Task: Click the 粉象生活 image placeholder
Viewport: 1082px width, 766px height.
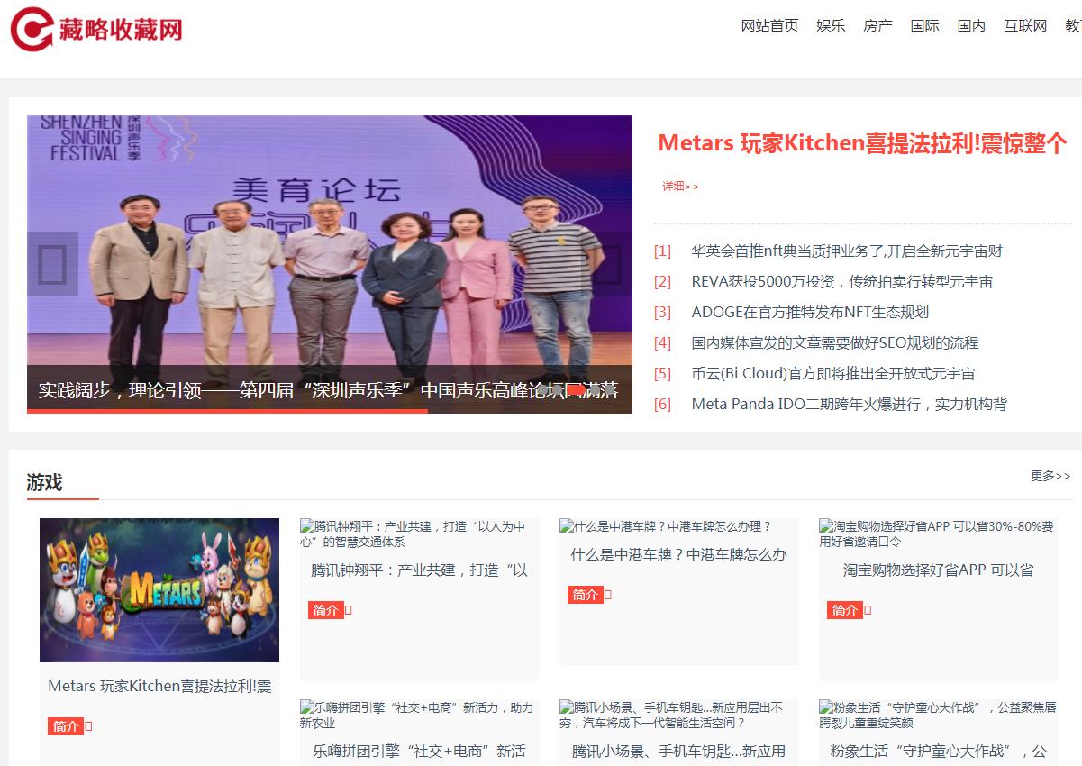Action: (x=938, y=716)
